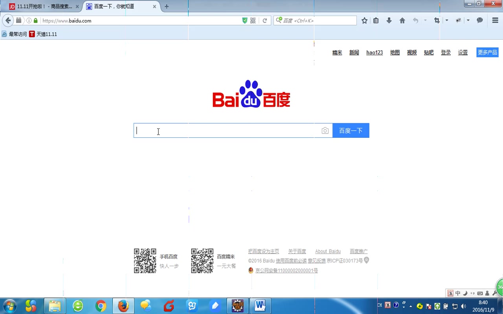Open soft keyboard icon on IME bar
Image resolution: width=503 pixels, height=314 pixels.
coord(480,293)
